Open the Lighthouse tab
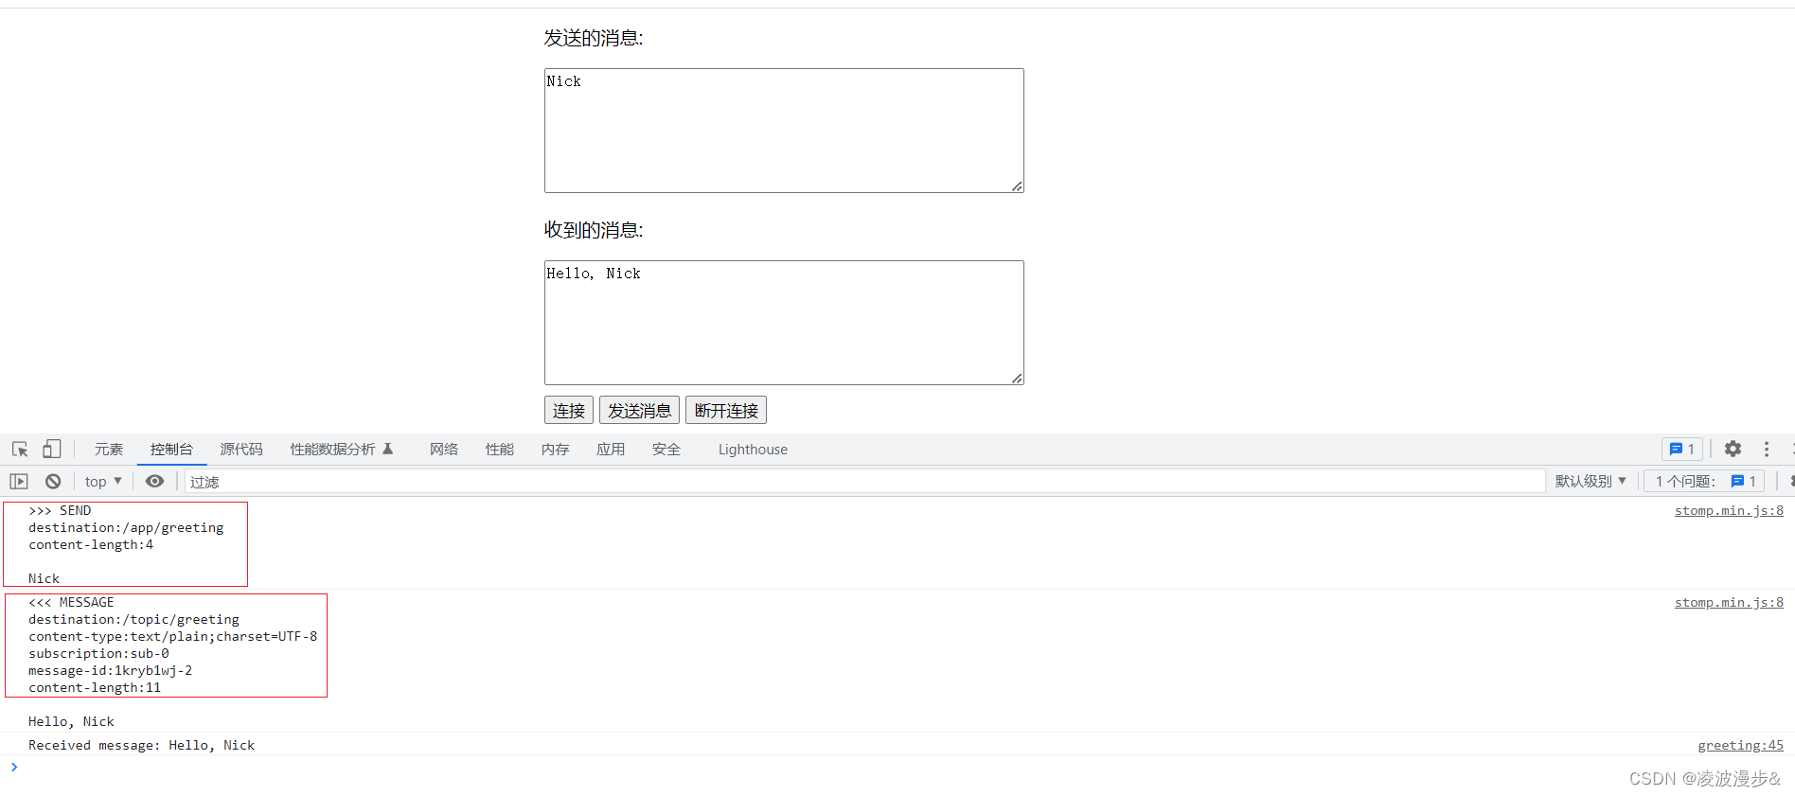 [x=753, y=450]
